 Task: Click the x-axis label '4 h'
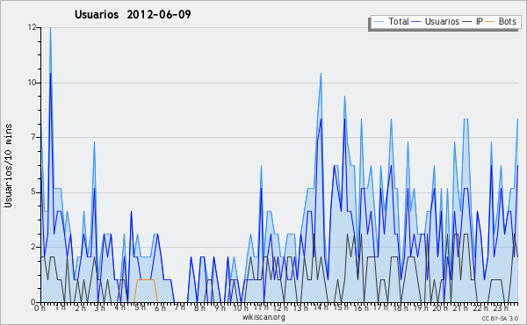(x=119, y=307)
